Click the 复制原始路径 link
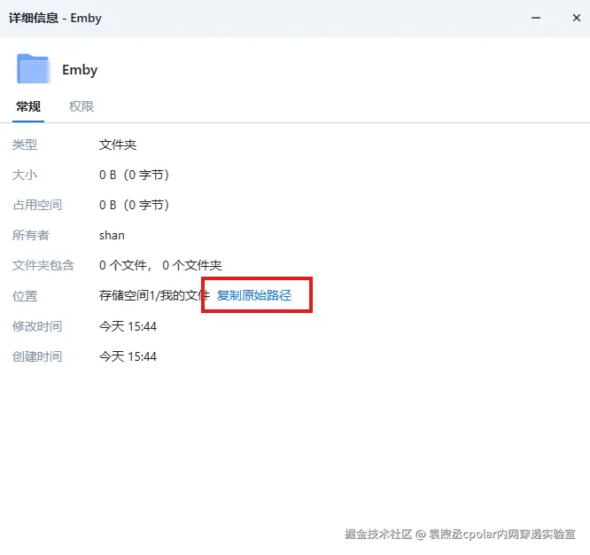 [254, 295]
